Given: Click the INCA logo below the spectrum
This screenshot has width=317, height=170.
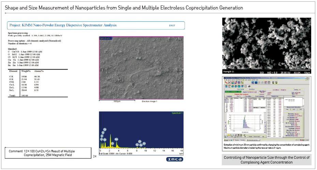Looking at the screenshot, I should [x=175, y=159].
